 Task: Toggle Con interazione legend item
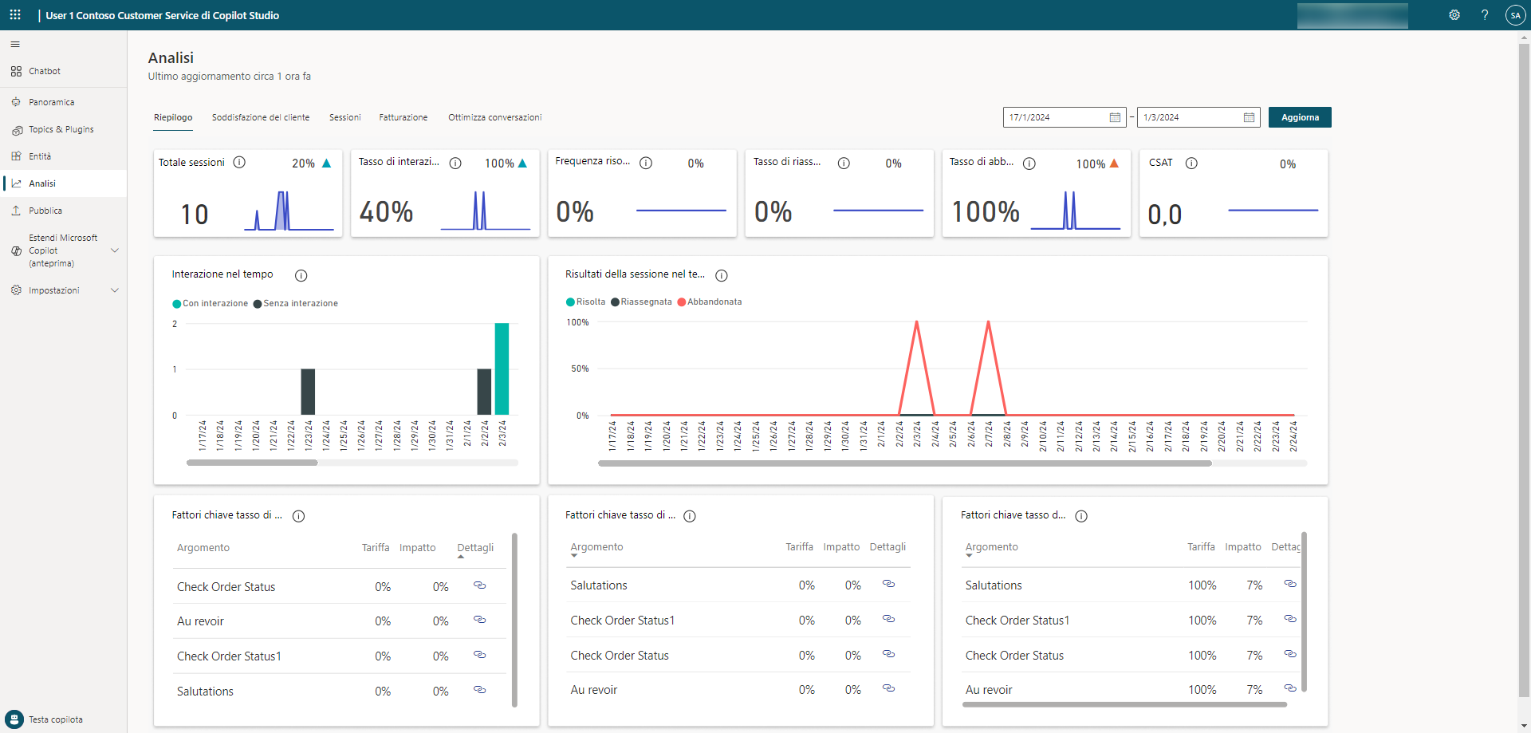tap(211, 303)
